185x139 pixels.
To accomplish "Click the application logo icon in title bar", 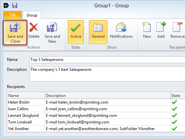I will click(x=6, y=5).
